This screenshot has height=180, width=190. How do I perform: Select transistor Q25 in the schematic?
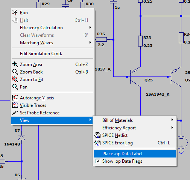click(x=135, y=76)
